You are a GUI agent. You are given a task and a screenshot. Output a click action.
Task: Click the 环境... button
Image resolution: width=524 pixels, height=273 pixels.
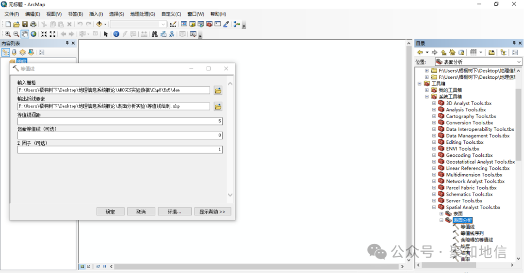pyautogui.click(x=175, y=212)
